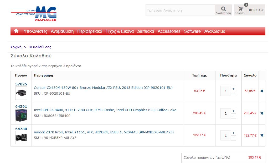Increase quantity of Corsair CX450M
The width and height of the screenshot is (278, 163).
point(234,89)
